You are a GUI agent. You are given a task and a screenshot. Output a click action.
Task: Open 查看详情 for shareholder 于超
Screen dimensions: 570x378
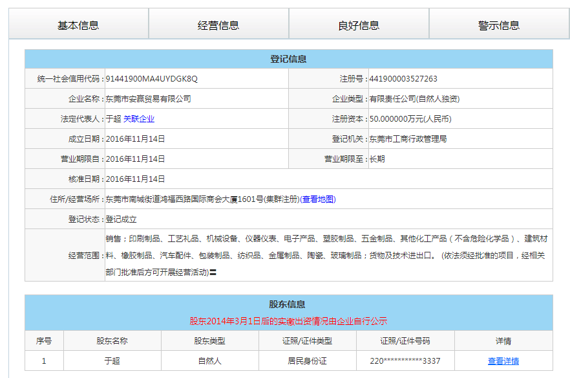[503, 361]
